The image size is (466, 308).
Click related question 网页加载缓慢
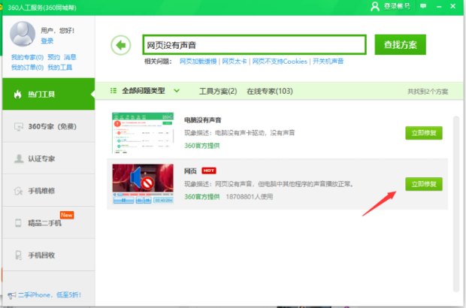198,62
